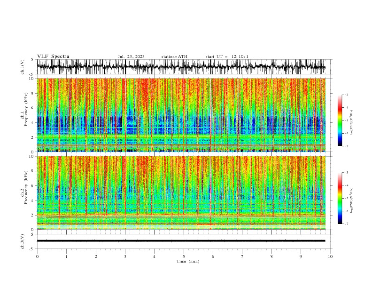Click the "ch.1(V)" waveform axis label
The image size is (372, 288).
click(x=23, y=67)
